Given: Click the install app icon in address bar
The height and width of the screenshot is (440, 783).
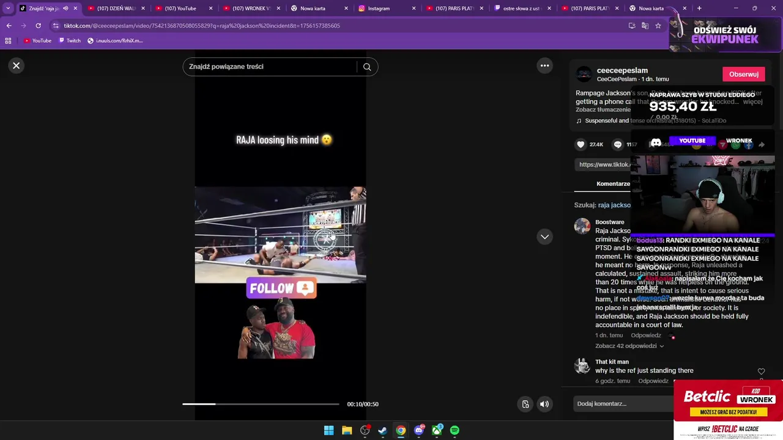Looking at the screenshot, I should pos(632,26).
